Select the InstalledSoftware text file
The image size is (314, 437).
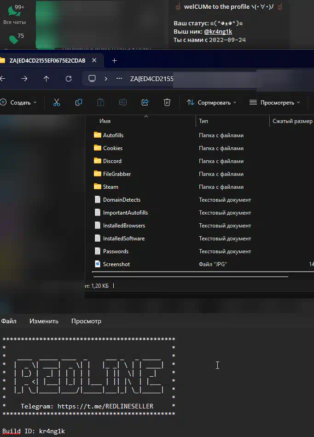coord(124,238)
